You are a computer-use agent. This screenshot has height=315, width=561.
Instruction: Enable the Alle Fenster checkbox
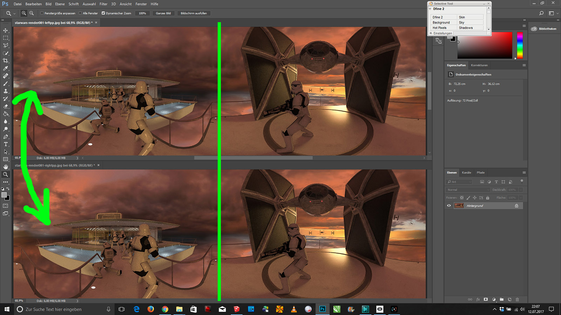(80, 13)
